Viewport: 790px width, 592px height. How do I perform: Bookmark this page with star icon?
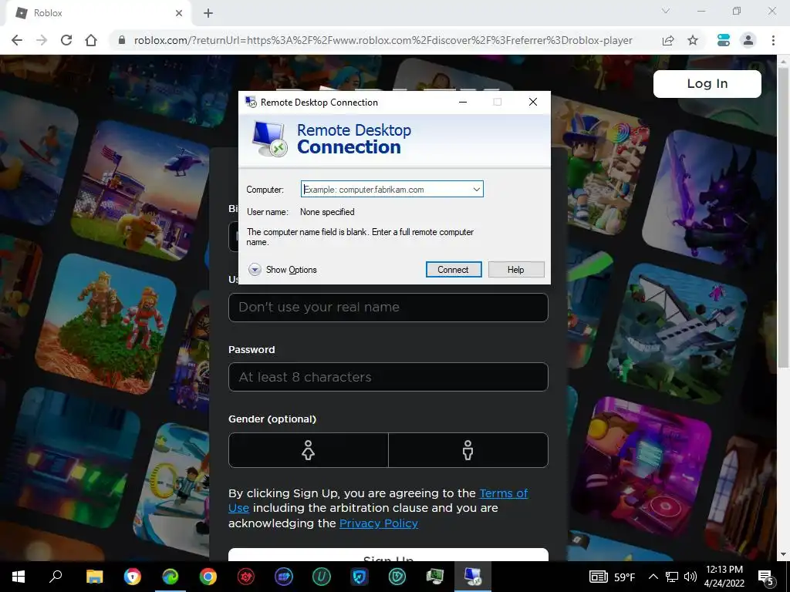click(693, 40)
